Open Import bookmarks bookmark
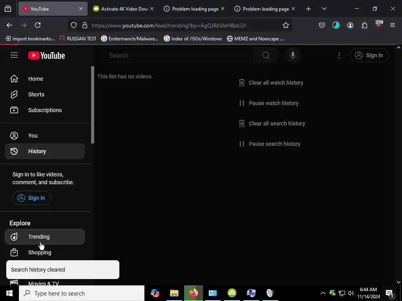The image size is (402, 301). (30, 39)
